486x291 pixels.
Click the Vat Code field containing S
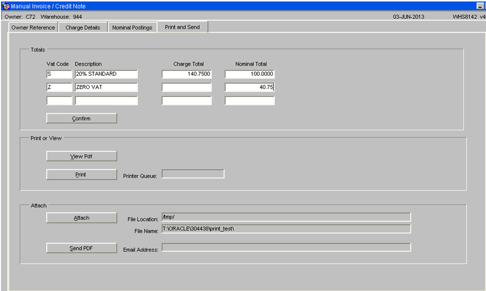point(59,74)
